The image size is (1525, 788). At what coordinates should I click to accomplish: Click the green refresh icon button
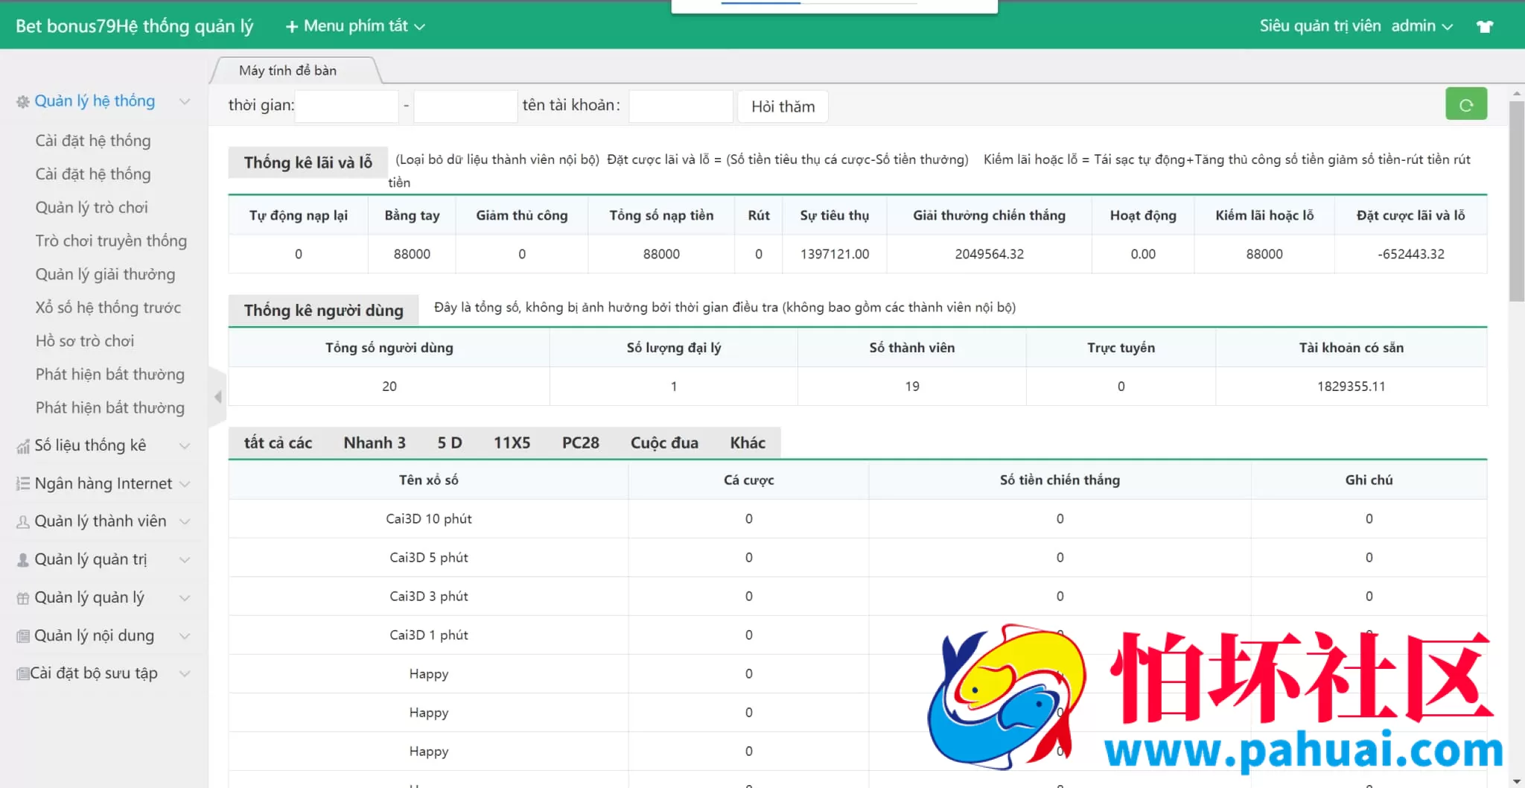[1465, 105]
